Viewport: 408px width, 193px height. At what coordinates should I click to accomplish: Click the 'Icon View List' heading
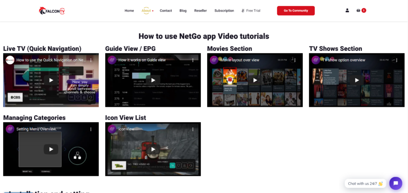coord(126,118)
